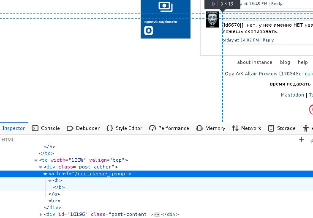This screenshot has height=218, width=313.
Task: Expand the post-content div node
Action: [x=41, y=215]
